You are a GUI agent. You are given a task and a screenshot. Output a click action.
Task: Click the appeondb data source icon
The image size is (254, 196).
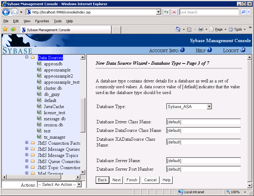point(39,63)
